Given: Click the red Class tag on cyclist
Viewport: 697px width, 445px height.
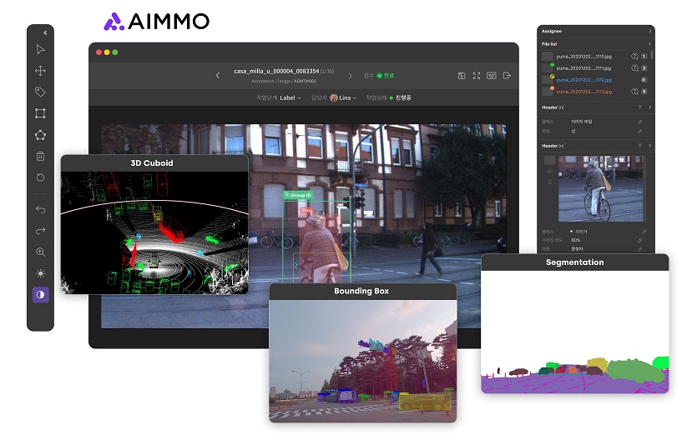Looking at the screenshot, I should pos(306,210).
